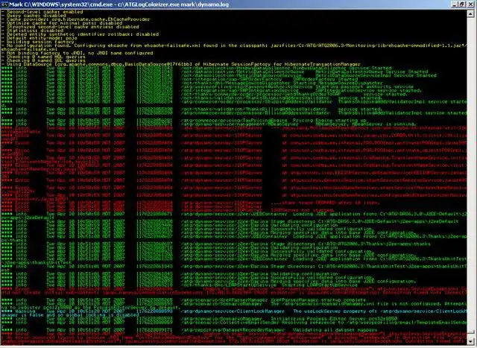Minimize the ATGLogColorizer console window

455,4
